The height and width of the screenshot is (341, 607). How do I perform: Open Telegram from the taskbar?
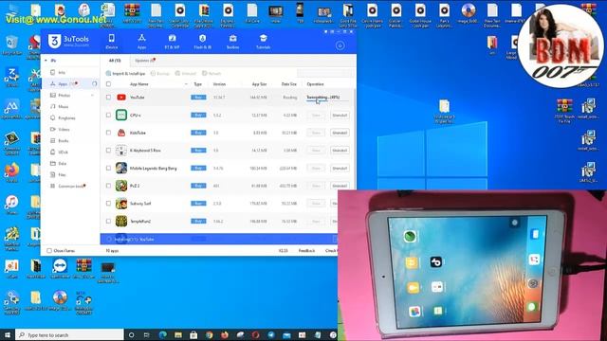point(271,334)
